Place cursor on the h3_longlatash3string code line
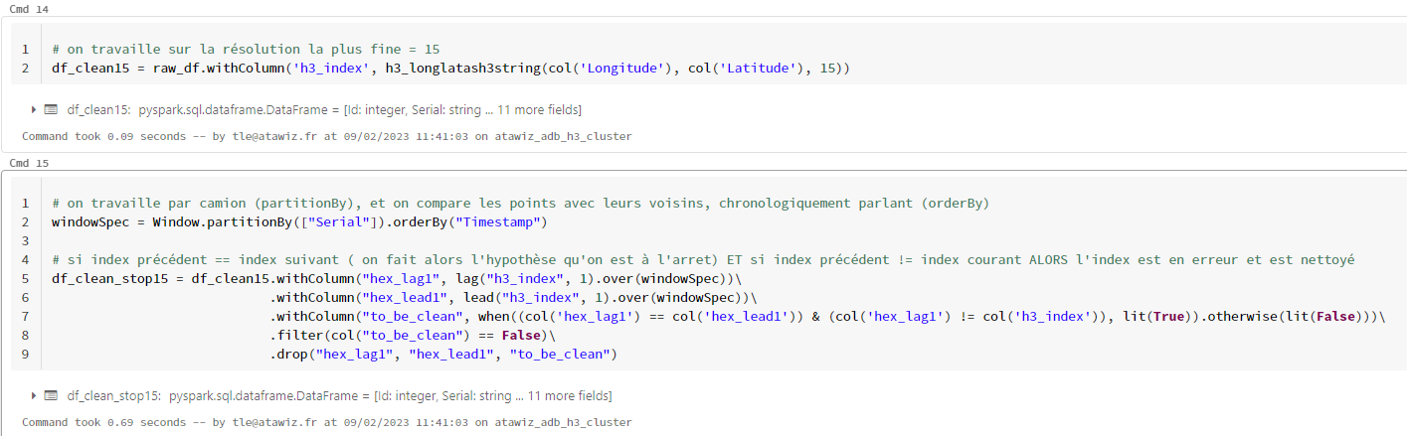The width and height of the screenshot is (1407, 436). point(447,69)
